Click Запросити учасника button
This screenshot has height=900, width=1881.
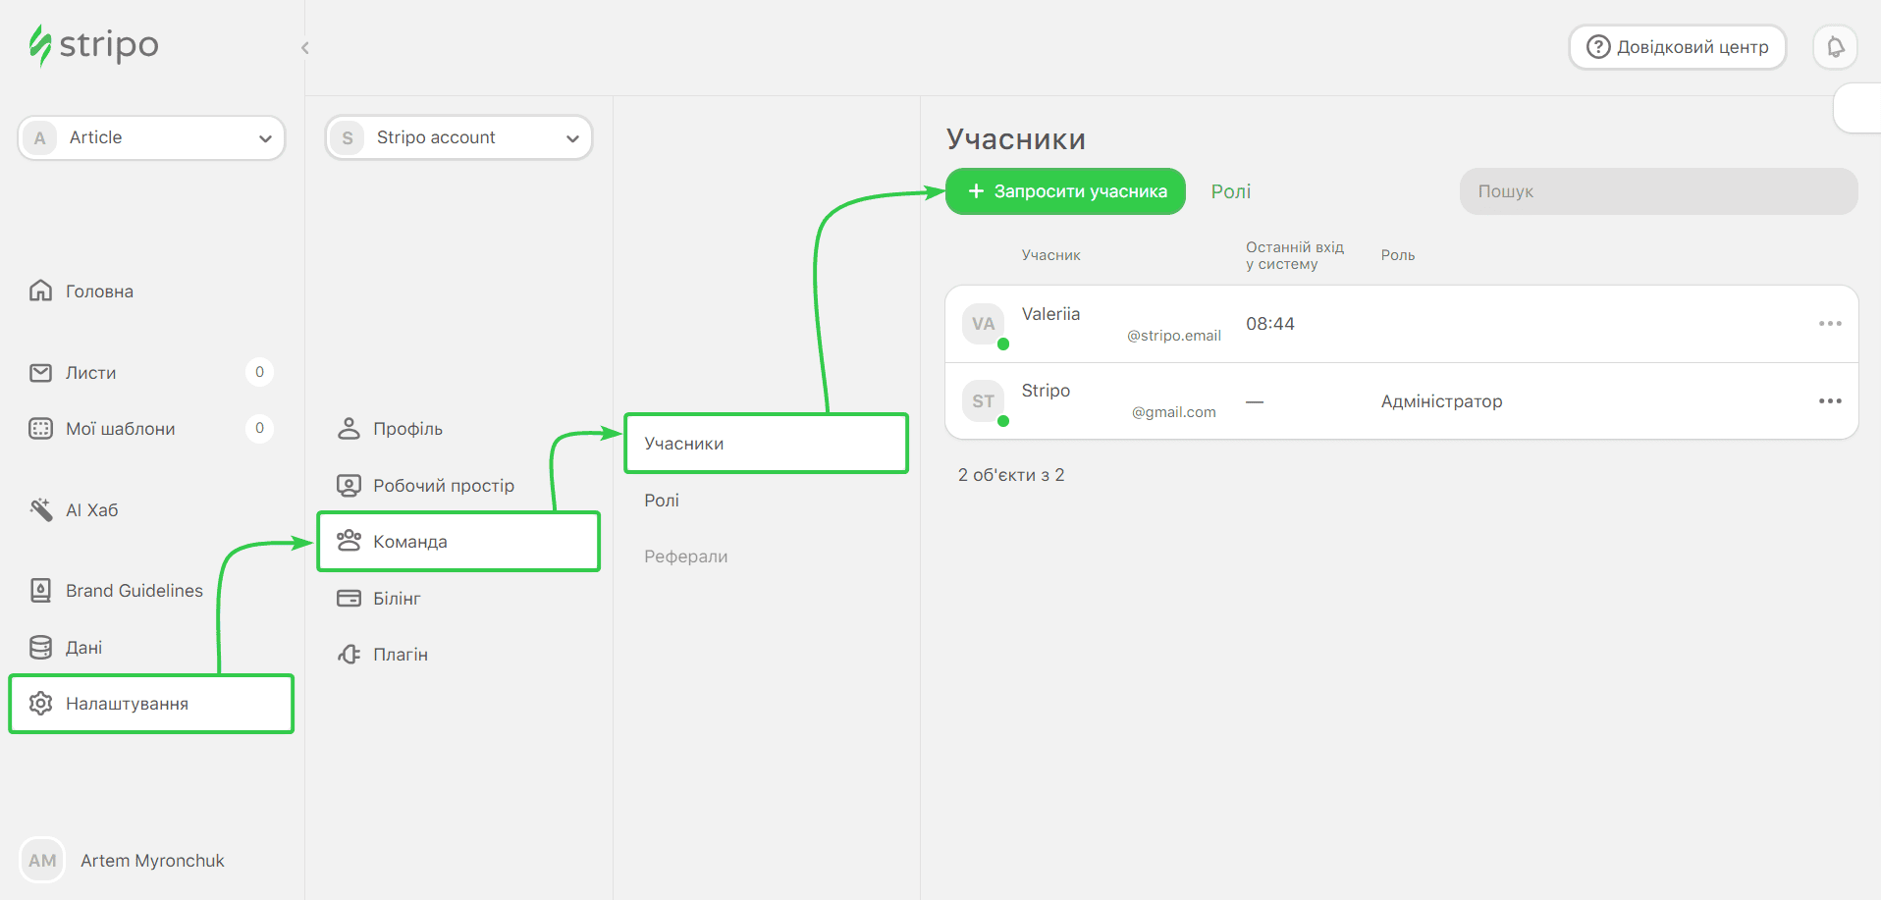click(1065, 191)
